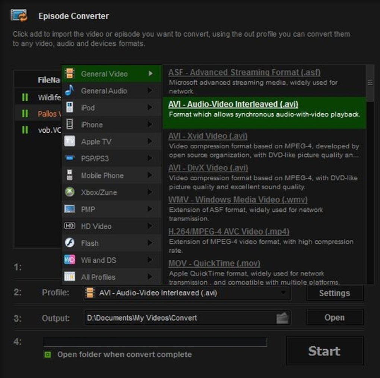This screenshot has height=378, width=380.
Task: Click the browse folder icon in Output field
Action: pyautogui.click(x=282, y=318)
